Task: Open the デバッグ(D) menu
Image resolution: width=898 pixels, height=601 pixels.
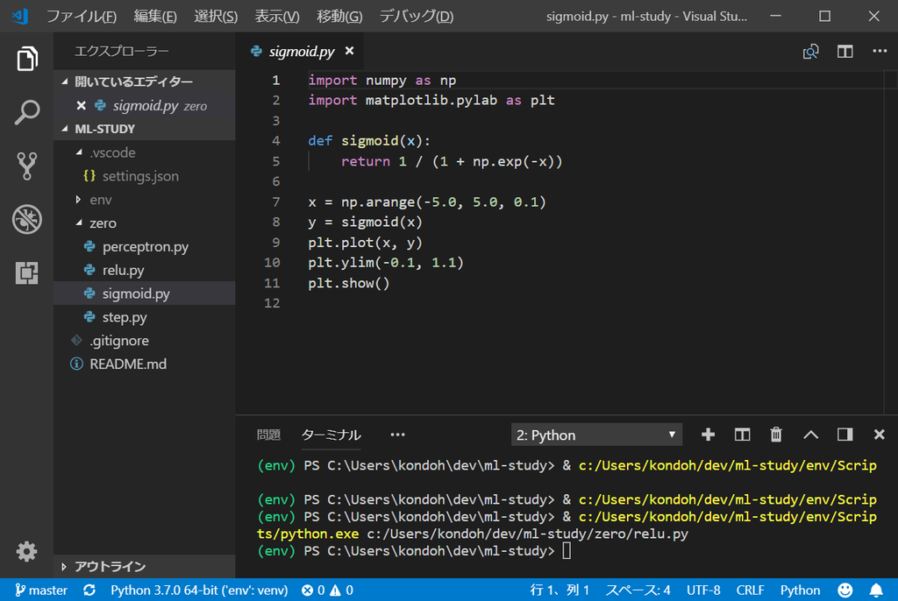Action: point(417,16)
